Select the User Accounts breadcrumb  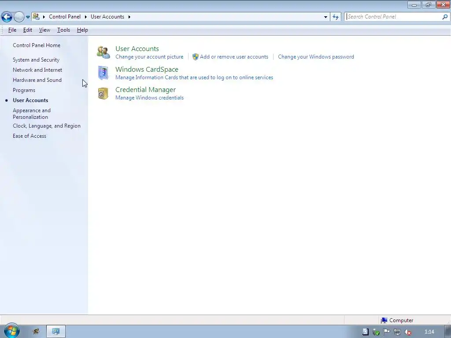click(107, 17)
